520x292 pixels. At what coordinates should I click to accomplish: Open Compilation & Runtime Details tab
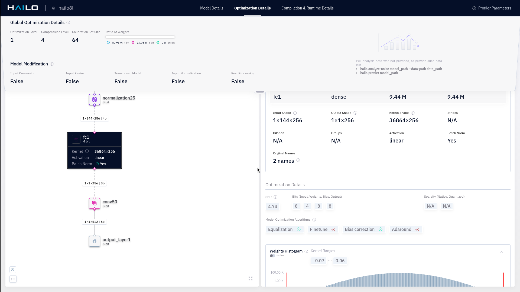[307, 8]
